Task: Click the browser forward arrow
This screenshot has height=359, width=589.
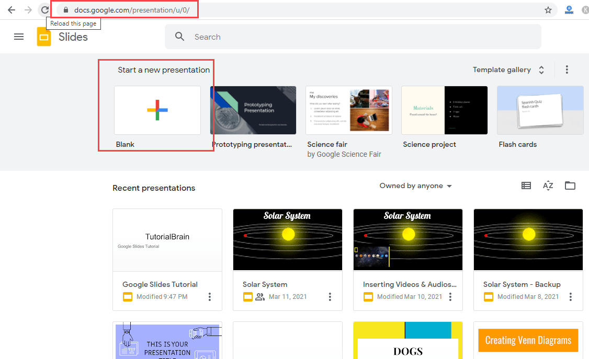Action: [28, 10]
